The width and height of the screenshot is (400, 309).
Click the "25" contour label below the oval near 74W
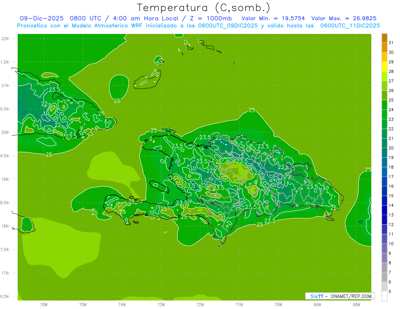[x=117, y=101]
